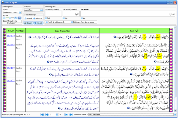Viewport: 178px width, 119px height.
Task: Play audio for verse 002.043 Urdu translation
Action: click(x=30, y=37)
